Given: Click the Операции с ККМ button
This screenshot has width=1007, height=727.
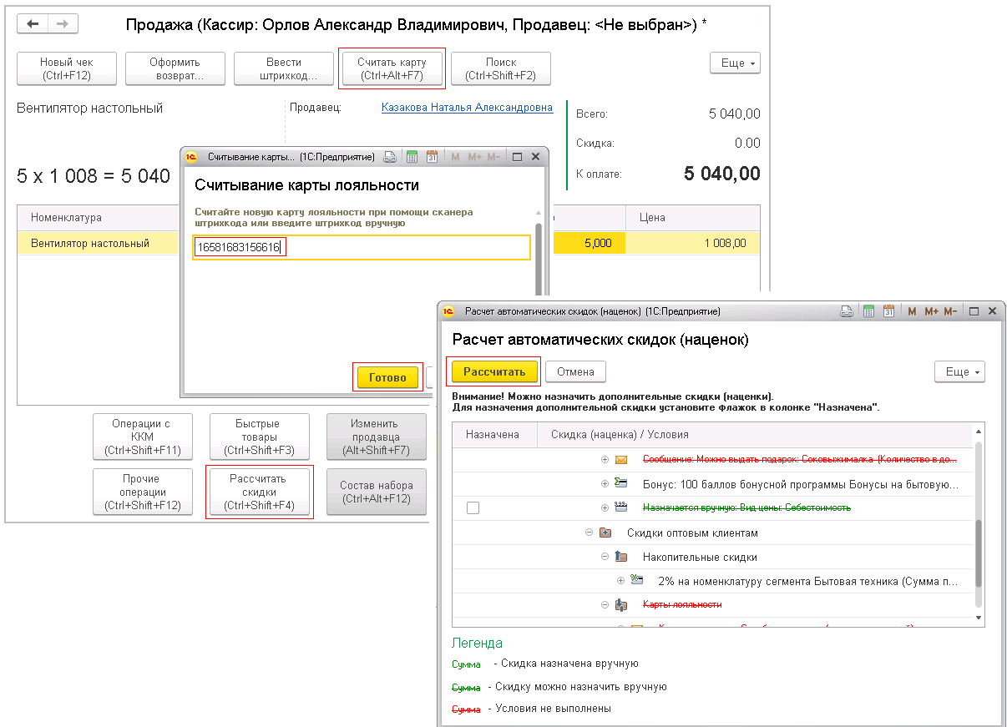Looking at the screenshot, I should pos(143,437).
